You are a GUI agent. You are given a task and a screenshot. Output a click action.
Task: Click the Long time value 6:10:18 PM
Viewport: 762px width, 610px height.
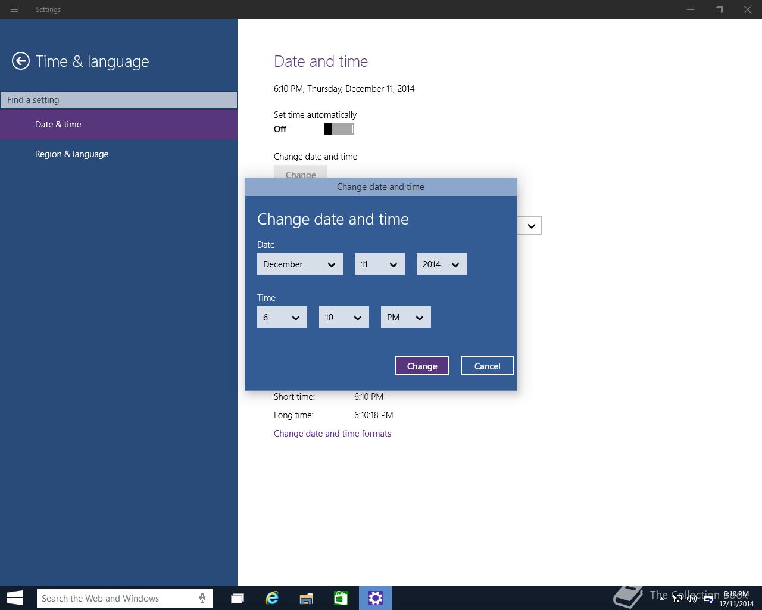374,415
